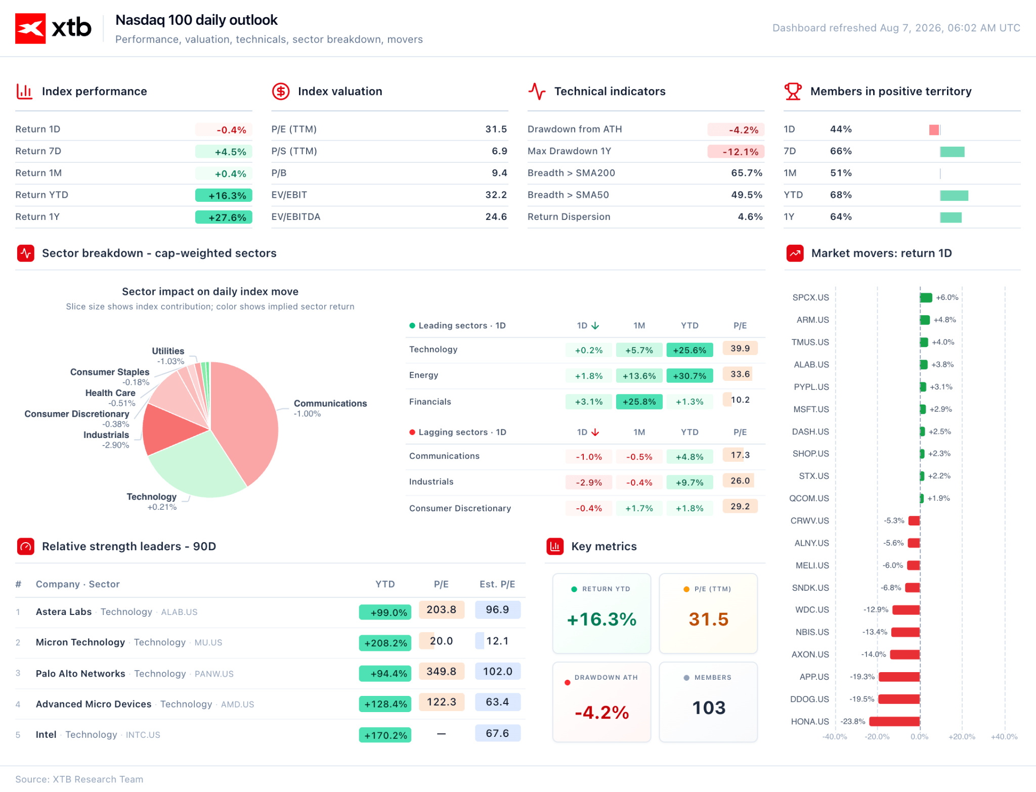
Task: Open the P/E (TTM) key metrics card
Action: coord(708,613)
